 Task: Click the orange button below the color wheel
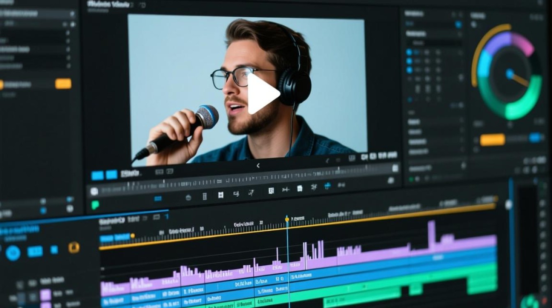pos(492,140)
